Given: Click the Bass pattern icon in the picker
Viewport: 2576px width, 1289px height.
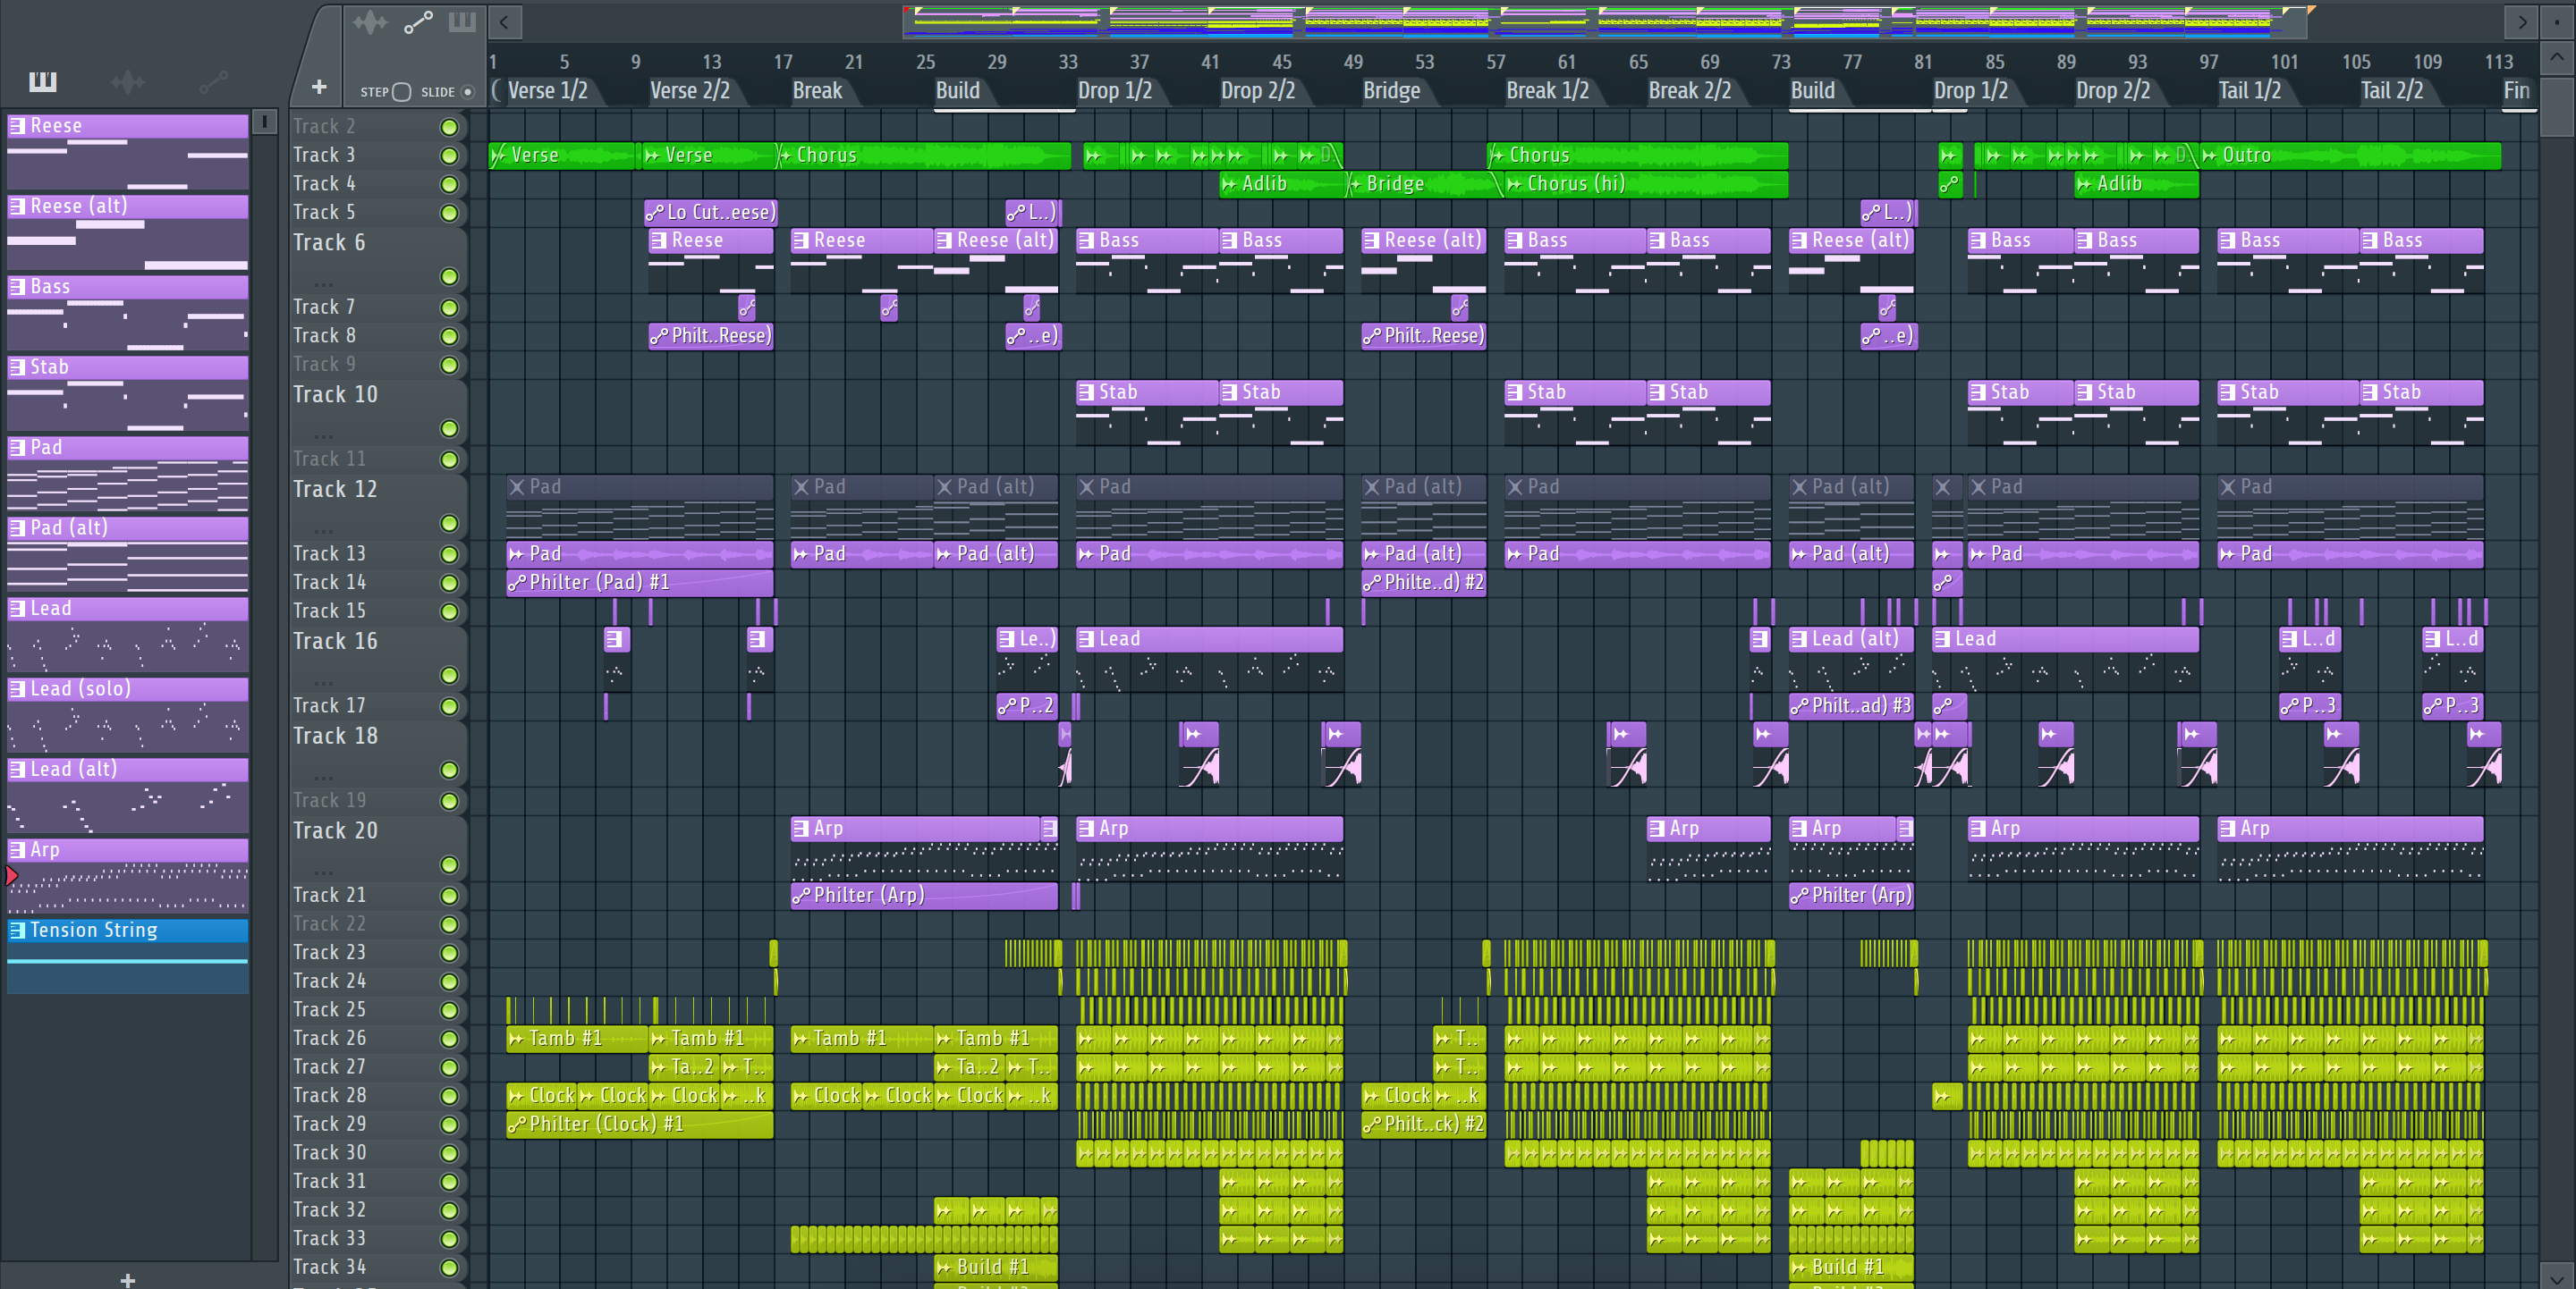Looking at the screenshot, I should [17, 287].
